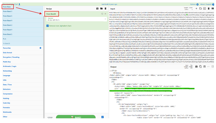Expand the Multimedia category
The height and width of the screenshot is (123, 216).
coord(23,112)
